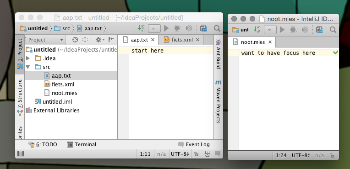Click Search magnifier in noot.mies window
Screen dimensions: 350x169
click(x=333, y=29)
